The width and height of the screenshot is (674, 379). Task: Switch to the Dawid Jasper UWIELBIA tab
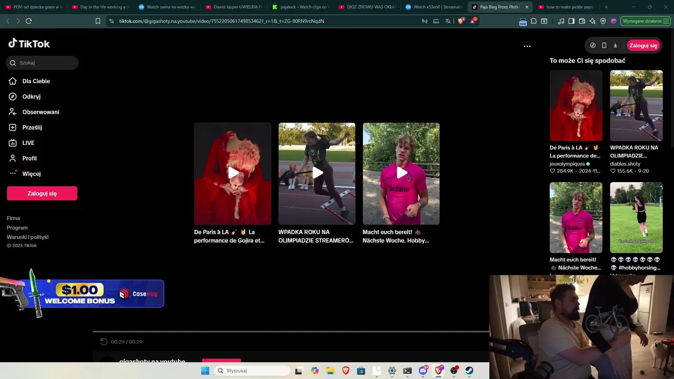pos(233,7)
